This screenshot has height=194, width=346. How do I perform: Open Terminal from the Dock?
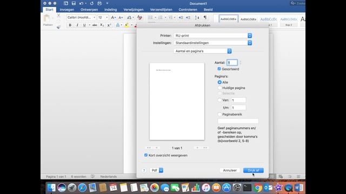247,188
